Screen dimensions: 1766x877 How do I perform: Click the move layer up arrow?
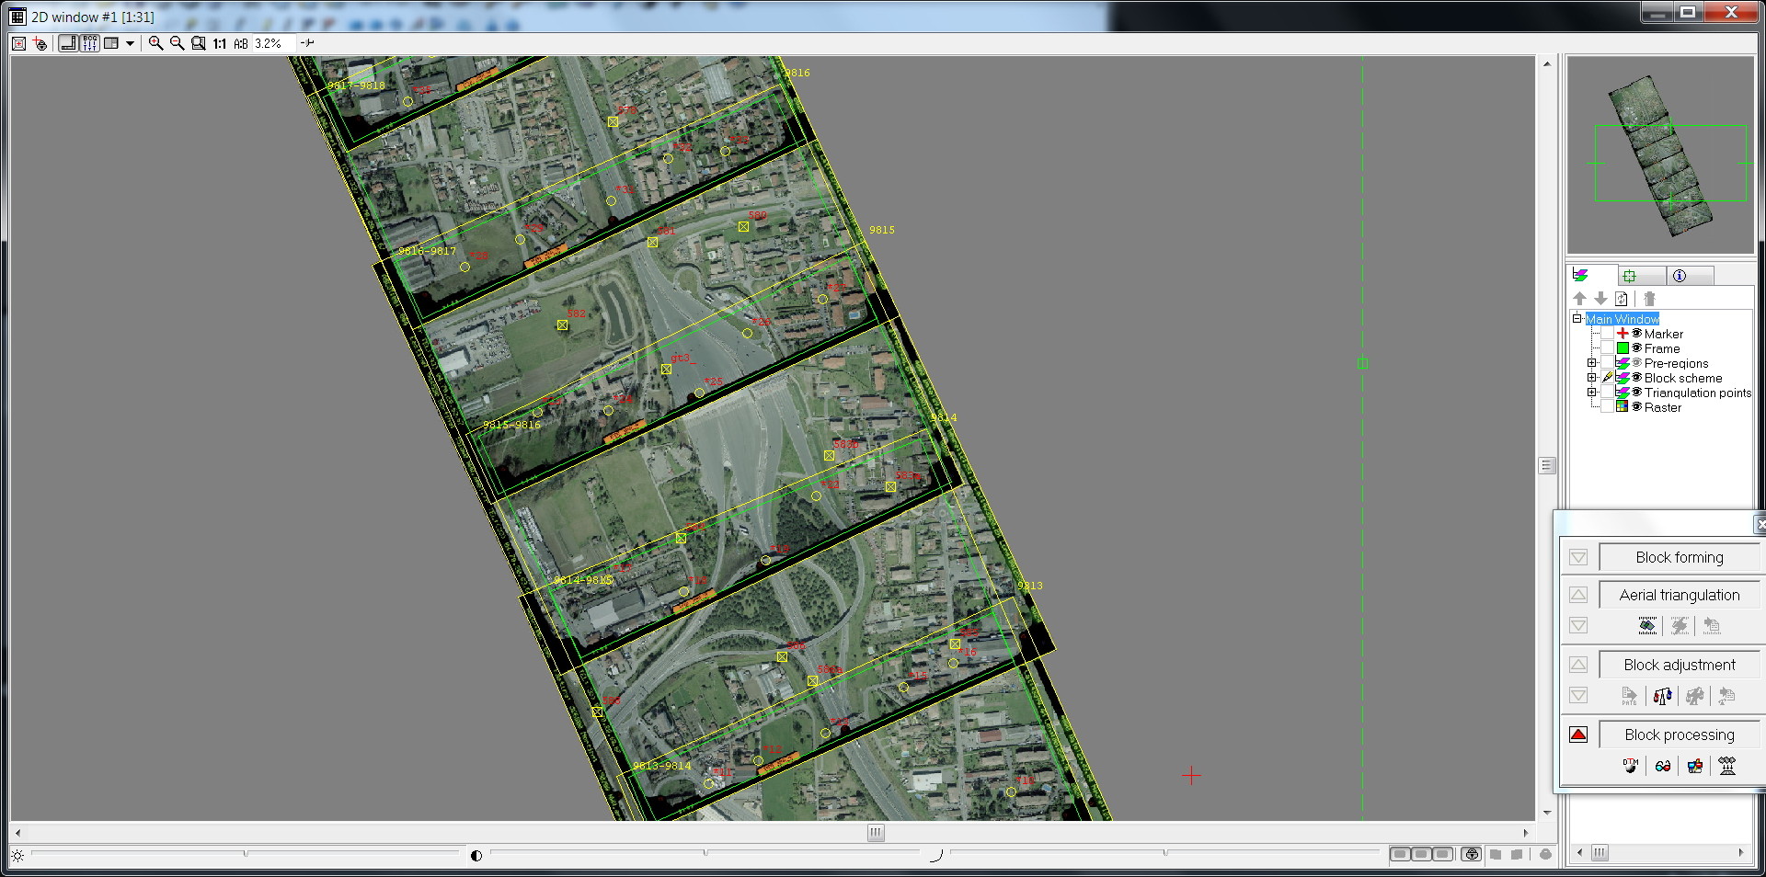1579,299
